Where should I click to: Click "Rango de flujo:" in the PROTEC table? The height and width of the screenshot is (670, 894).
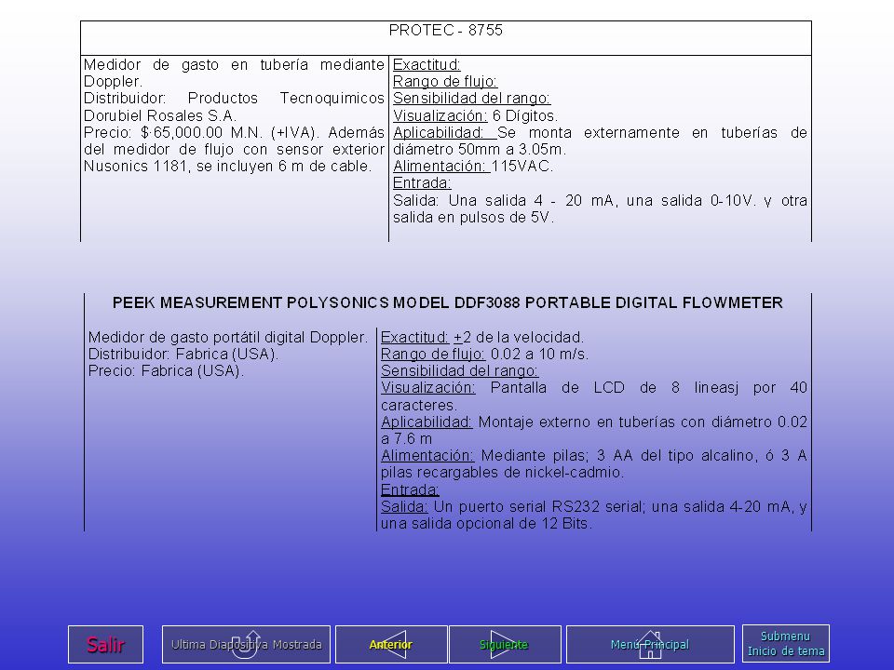click(445, 82)
